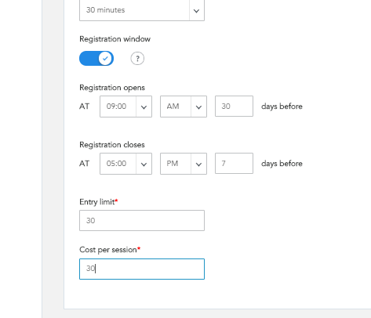Image resolution: width=371 pixels, height=318 pixels.
Task: Open the 05:00 registration closes time box
Action: coord(125,164)
